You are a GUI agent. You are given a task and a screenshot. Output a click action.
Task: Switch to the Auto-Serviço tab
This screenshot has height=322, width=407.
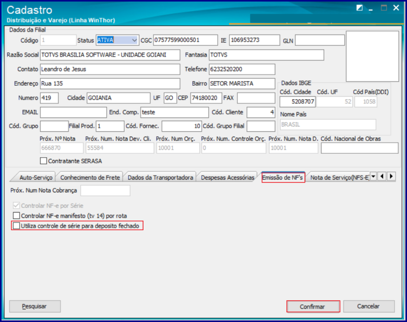36,177
